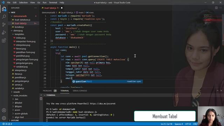The image size is (224, 126).
Task: Open File menu
Action: (8, 2)
